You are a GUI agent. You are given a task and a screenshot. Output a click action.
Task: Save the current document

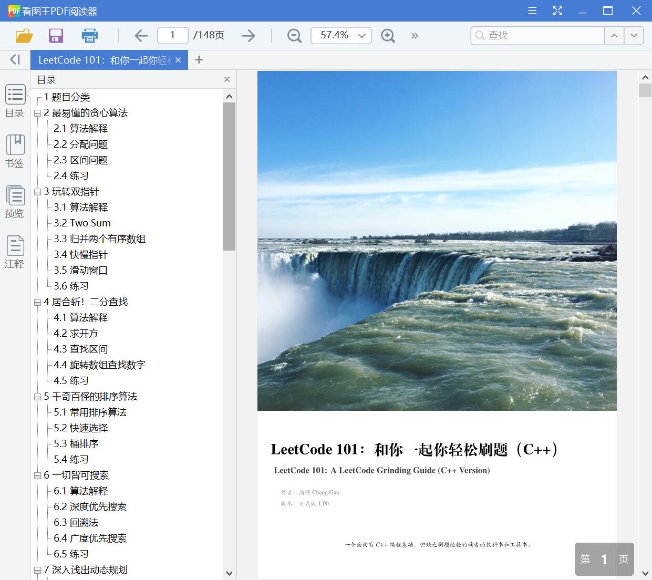tap(56, 35)
